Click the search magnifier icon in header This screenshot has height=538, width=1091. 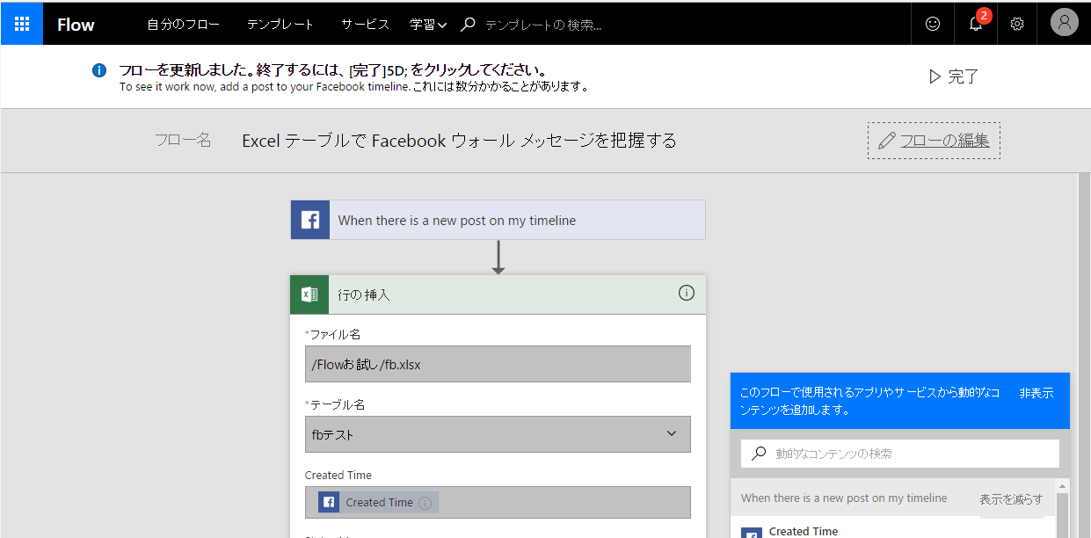(x=468, y=25)
